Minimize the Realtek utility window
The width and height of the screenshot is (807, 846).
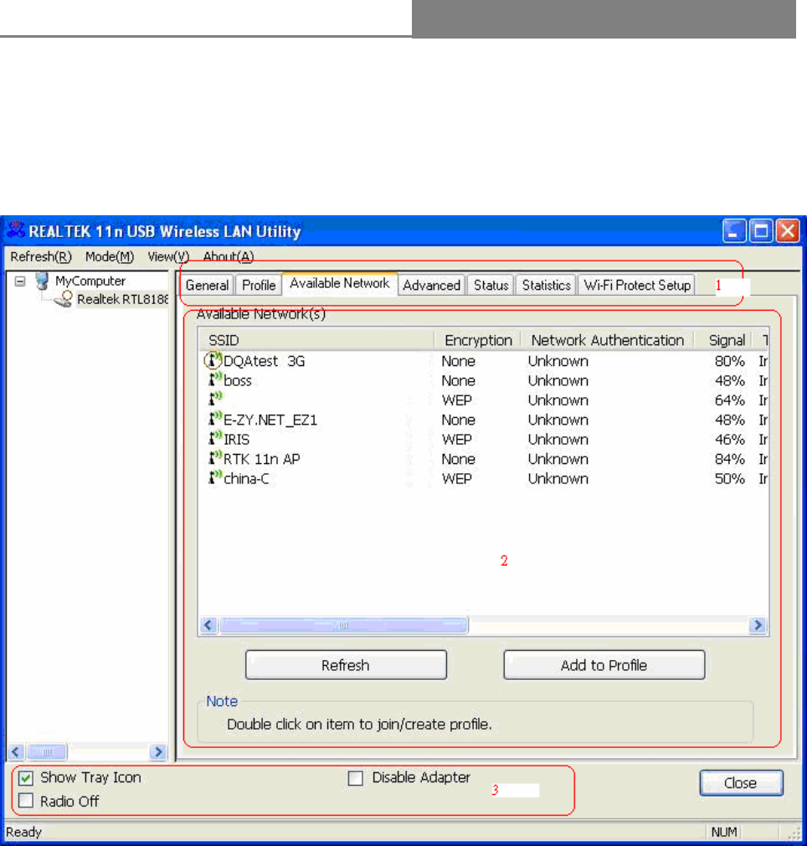point(734,231)
